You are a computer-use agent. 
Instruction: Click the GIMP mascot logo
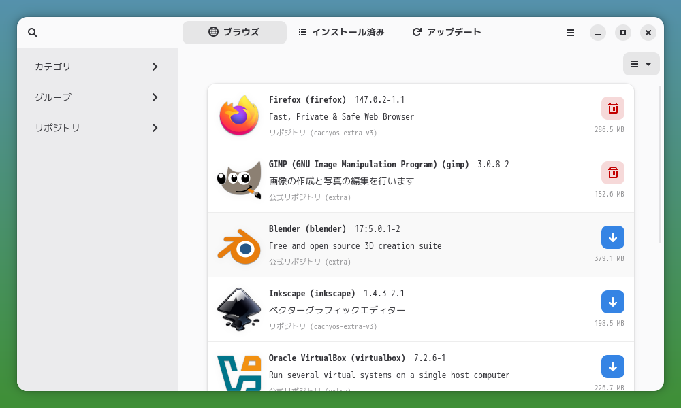point(239,180)
